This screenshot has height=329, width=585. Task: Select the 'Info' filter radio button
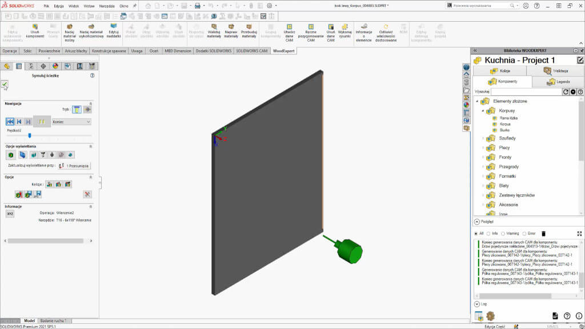coord(488,234)
